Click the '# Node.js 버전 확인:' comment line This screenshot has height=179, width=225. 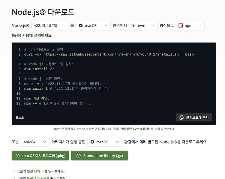43,79
